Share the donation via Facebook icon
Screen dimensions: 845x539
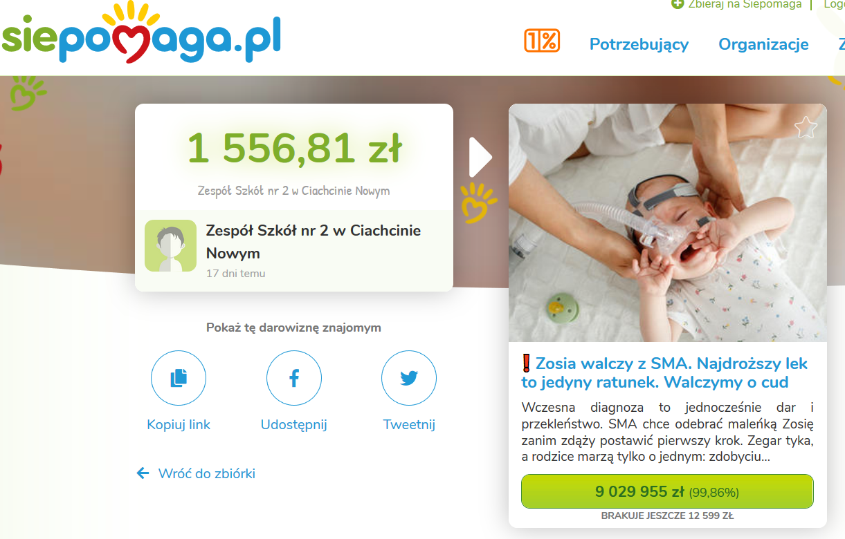294,378
